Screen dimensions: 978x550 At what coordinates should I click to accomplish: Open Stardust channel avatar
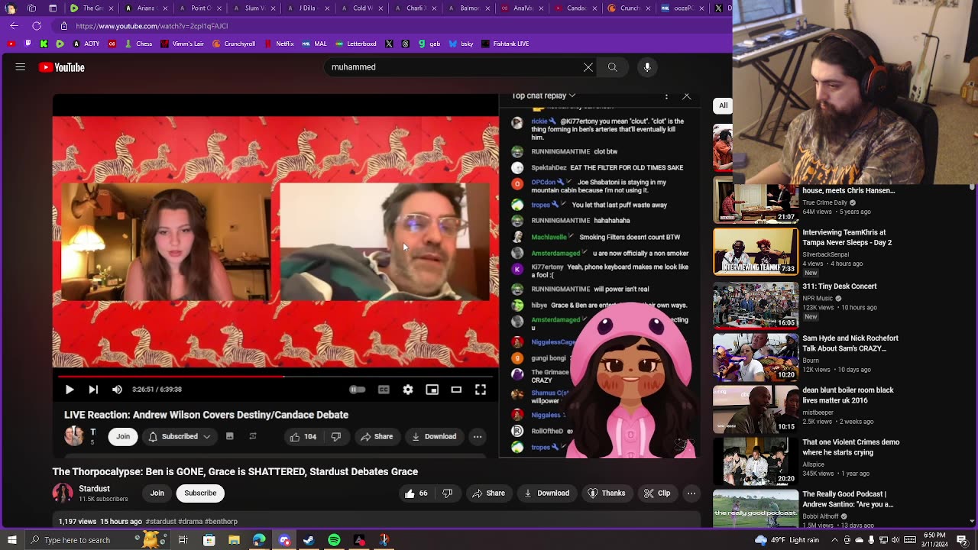click(63, 493)
